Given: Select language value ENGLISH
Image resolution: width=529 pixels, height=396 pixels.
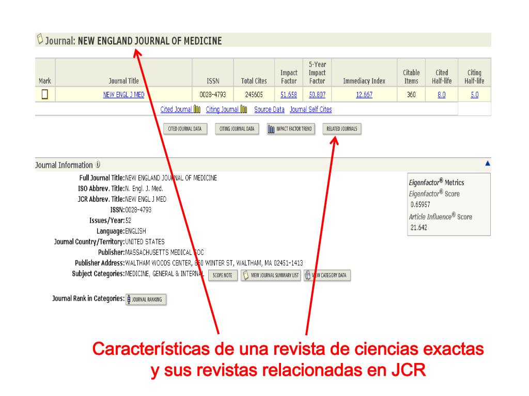Looking at the screenshot, I should (x=136, y=231).
